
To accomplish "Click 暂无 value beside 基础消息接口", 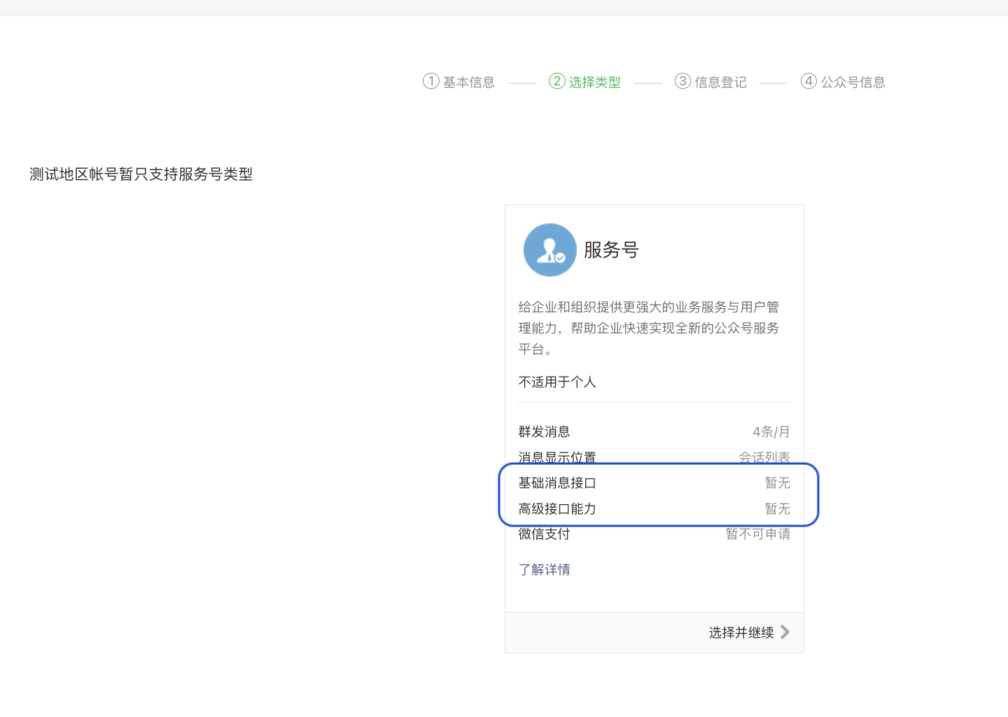I will coord(778,483).
